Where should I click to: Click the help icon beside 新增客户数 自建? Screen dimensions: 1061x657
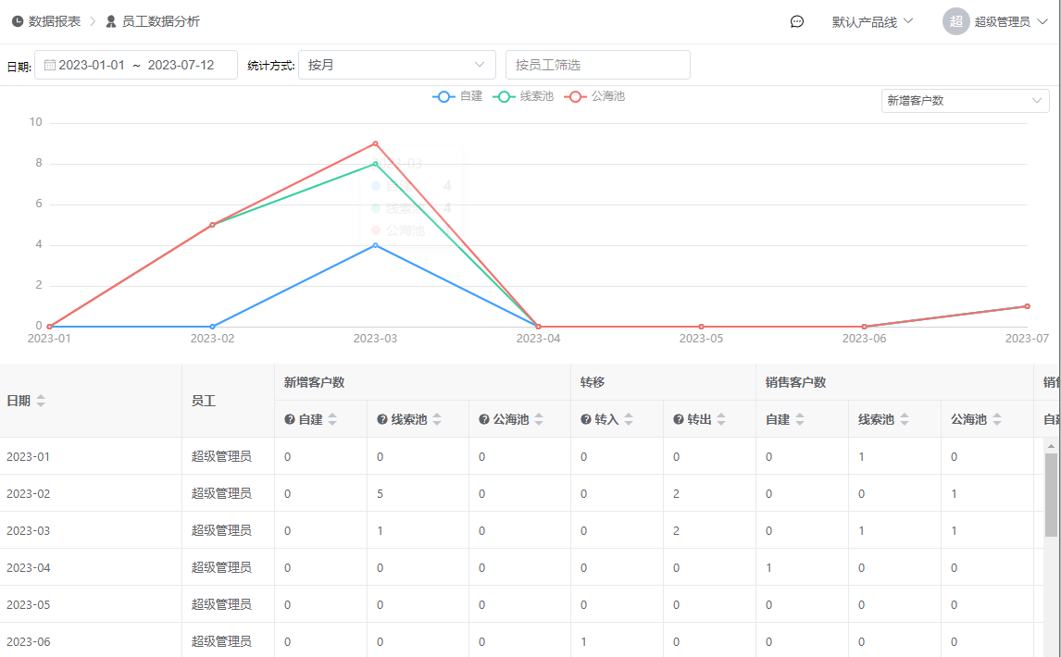290,419
